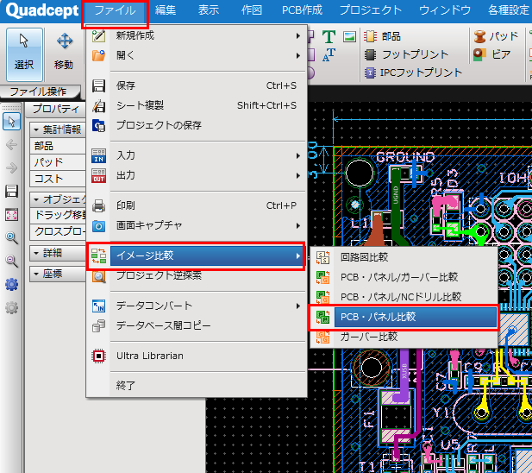Click the イメージ比較 icon
The image size is (532, 473).
tap(99, 256)
